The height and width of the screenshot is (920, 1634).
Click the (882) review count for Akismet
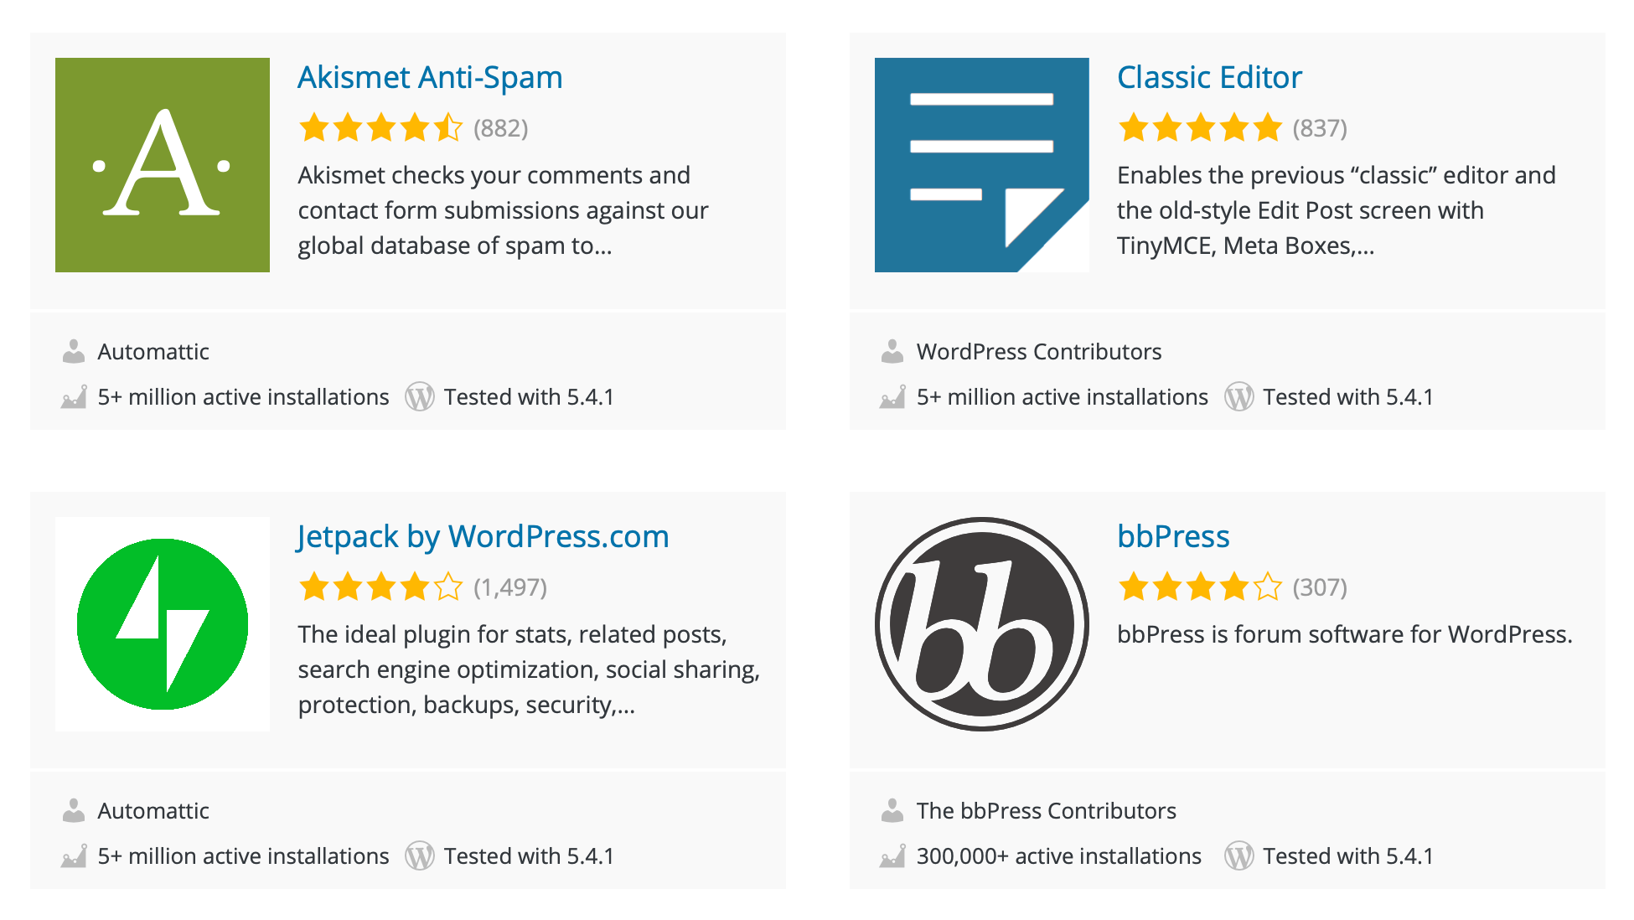[500, 127]
